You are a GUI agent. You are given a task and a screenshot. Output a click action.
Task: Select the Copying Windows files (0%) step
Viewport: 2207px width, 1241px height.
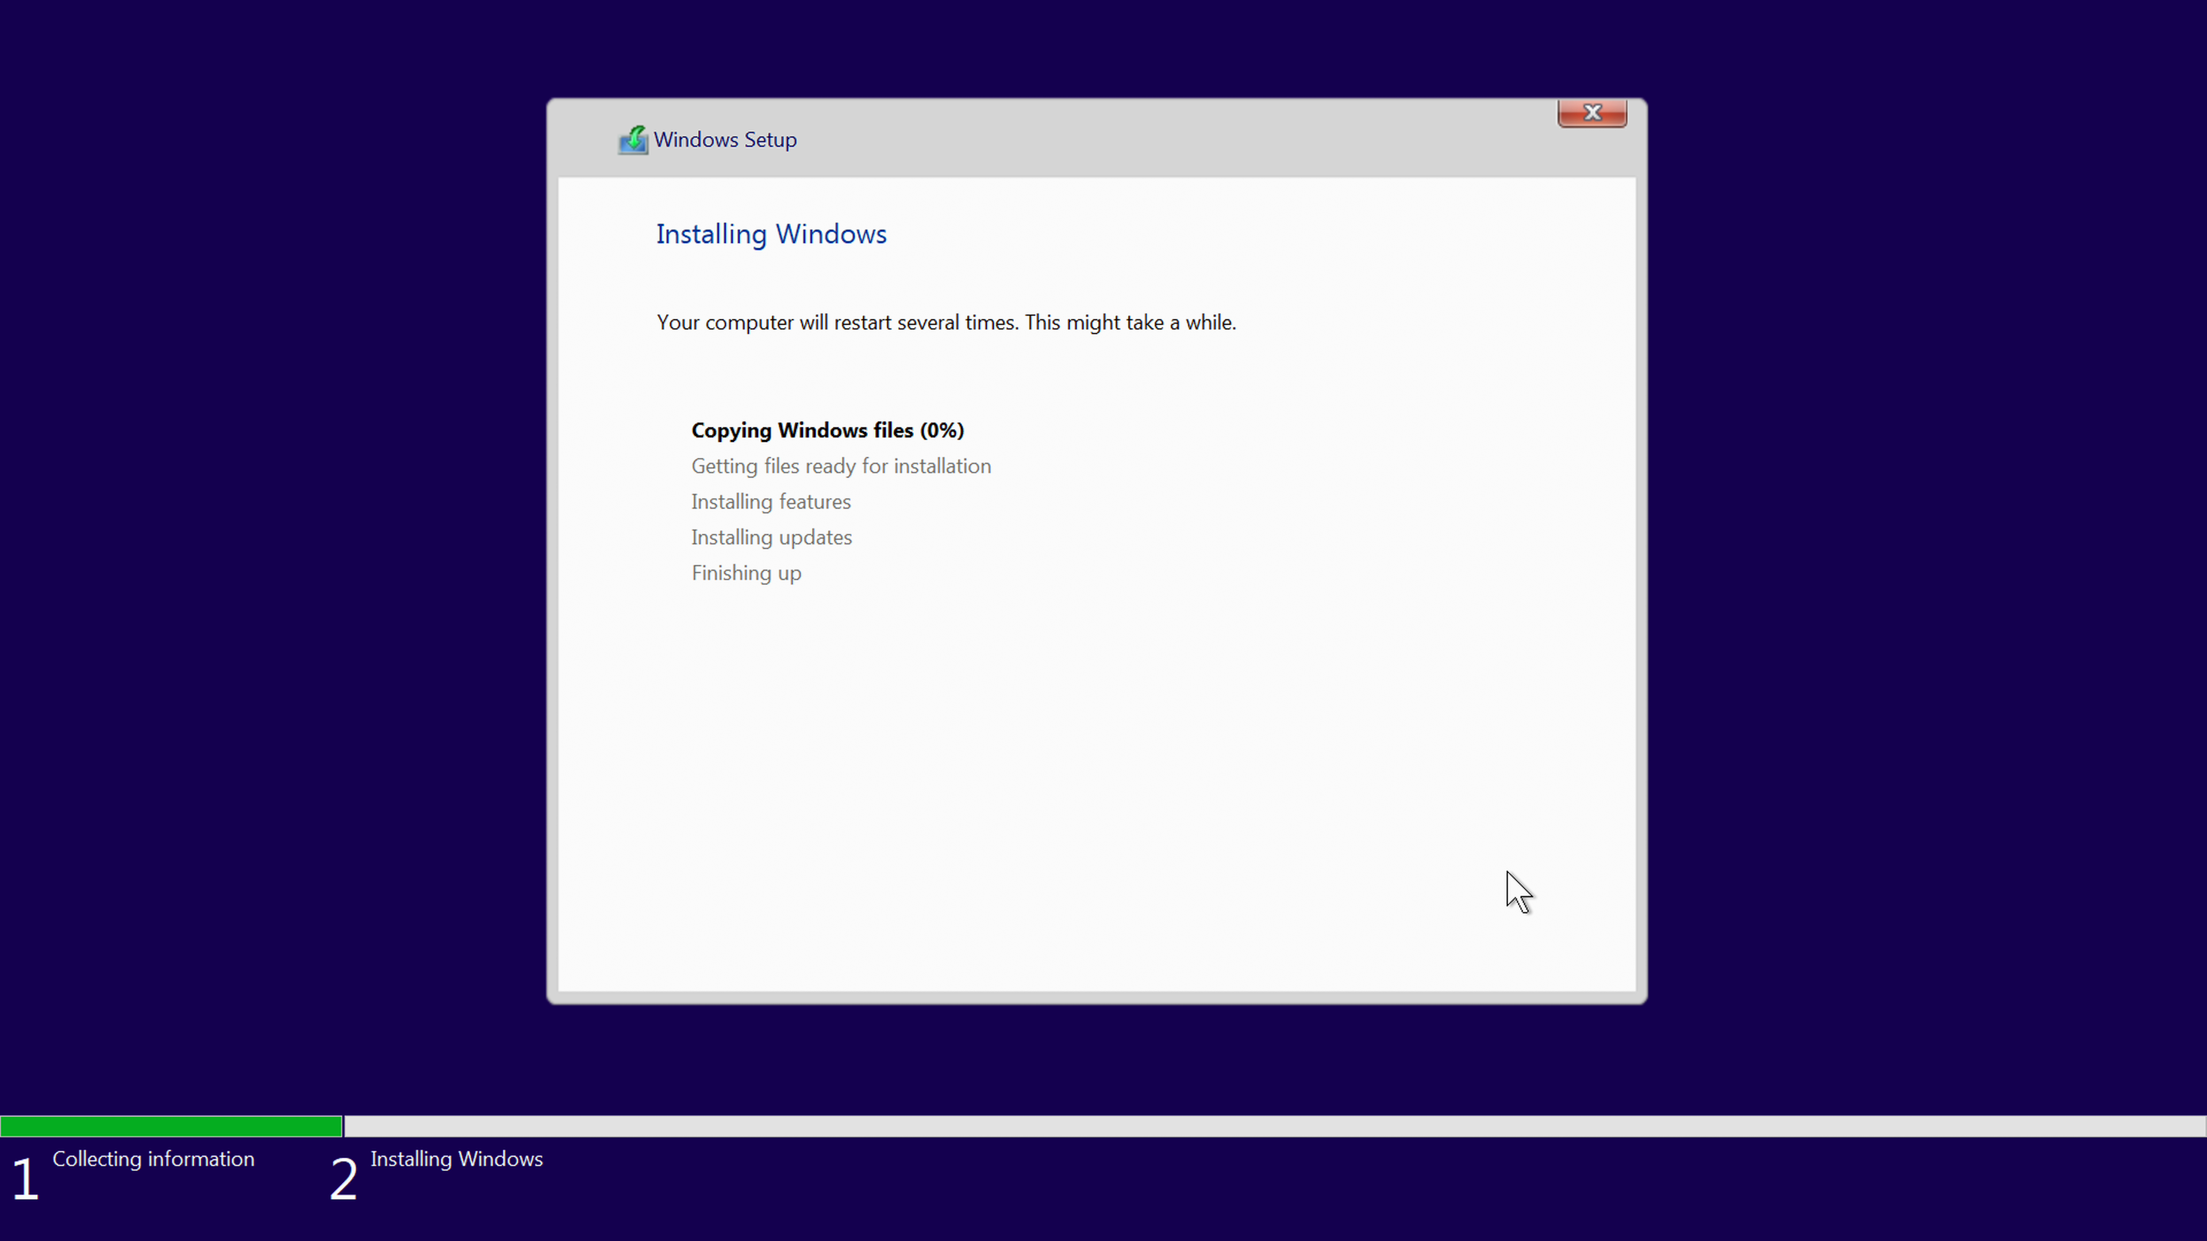[x=828, y=430]
